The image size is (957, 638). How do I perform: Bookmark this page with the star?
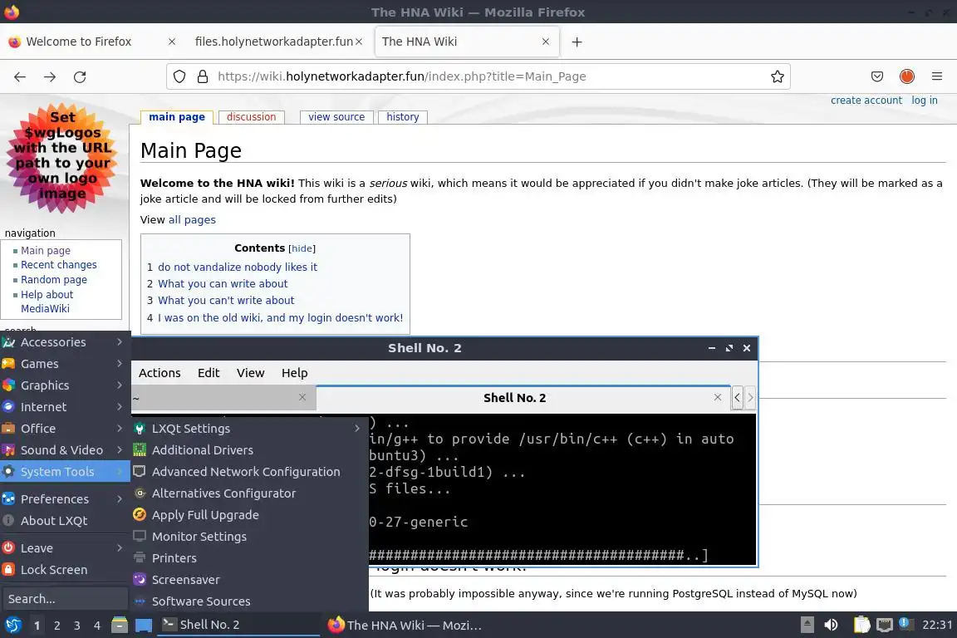pyautogui.click(x=777, y=76)
